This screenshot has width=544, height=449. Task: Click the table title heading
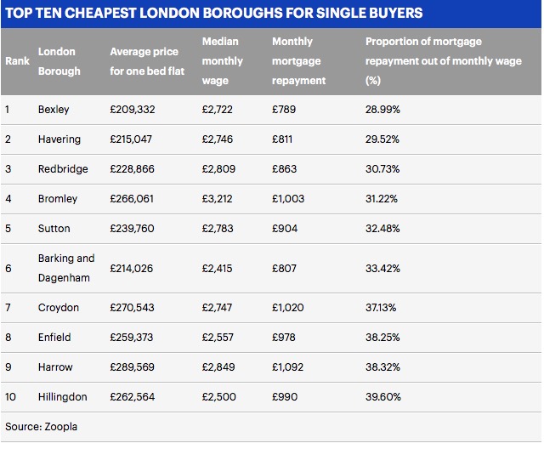click(213, 14)
